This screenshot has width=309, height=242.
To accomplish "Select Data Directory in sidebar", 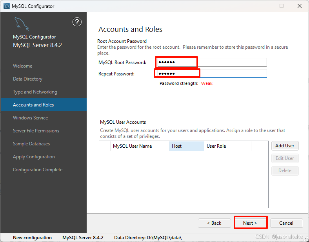I will click(27, 79).
